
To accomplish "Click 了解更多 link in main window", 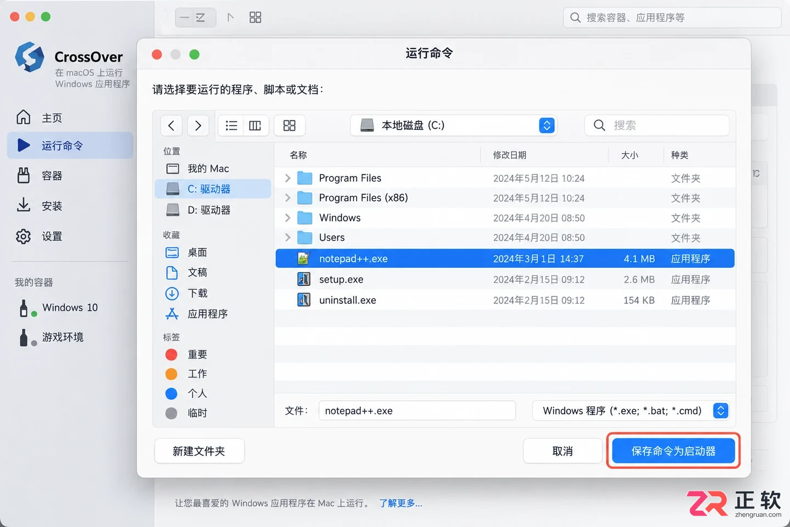I will 400,503.
